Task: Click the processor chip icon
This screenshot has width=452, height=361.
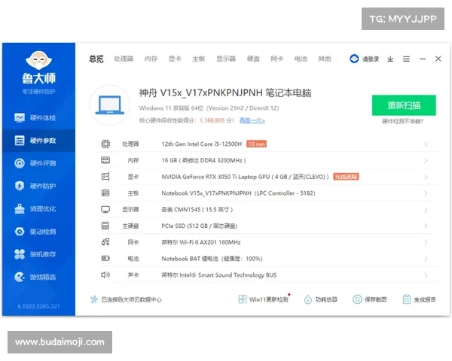Action: (x=105, y=144)
